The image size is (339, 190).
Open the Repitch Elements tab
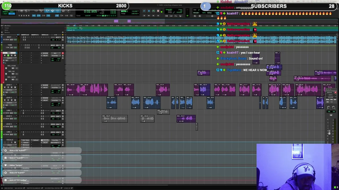(x=35, y=188)
